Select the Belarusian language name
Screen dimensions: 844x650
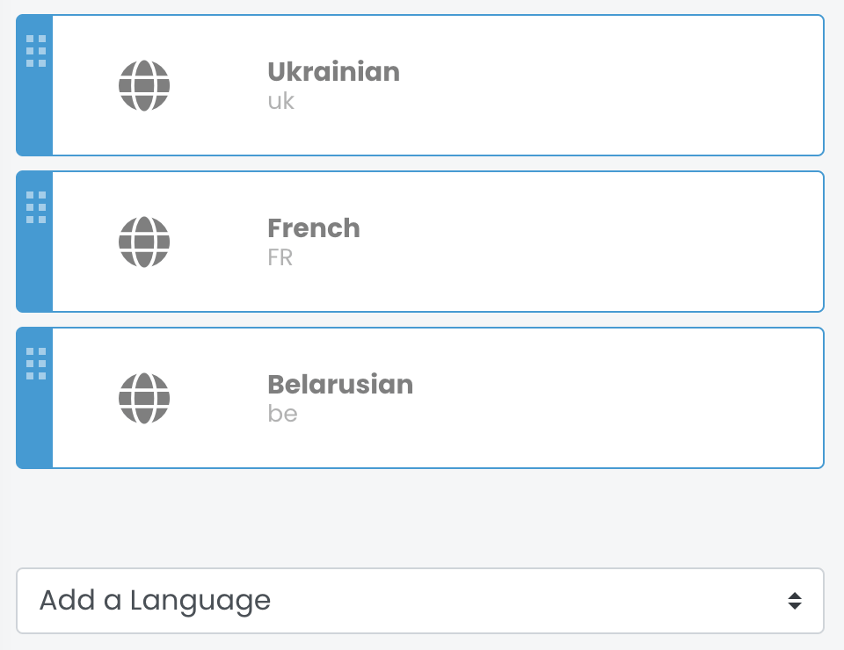(x=340, y=385)
